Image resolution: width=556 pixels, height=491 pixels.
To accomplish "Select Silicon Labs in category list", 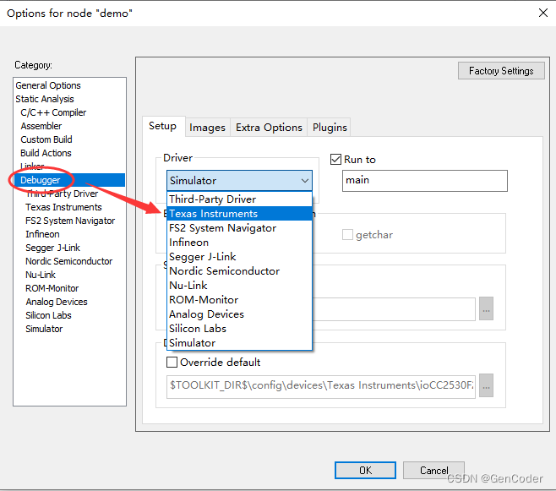I will [48, 315].
